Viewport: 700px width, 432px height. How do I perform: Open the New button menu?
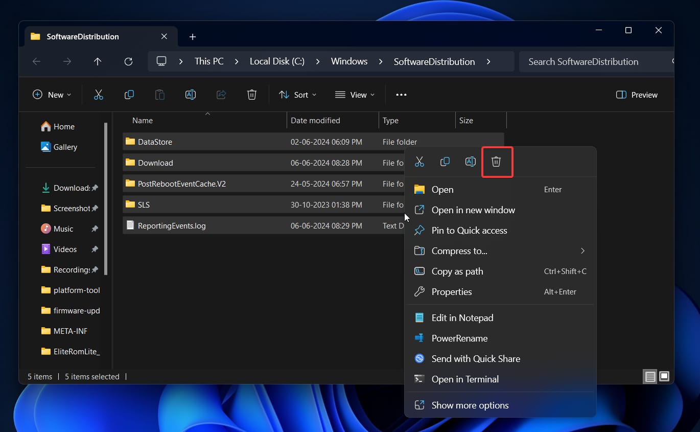pos(52,95)
